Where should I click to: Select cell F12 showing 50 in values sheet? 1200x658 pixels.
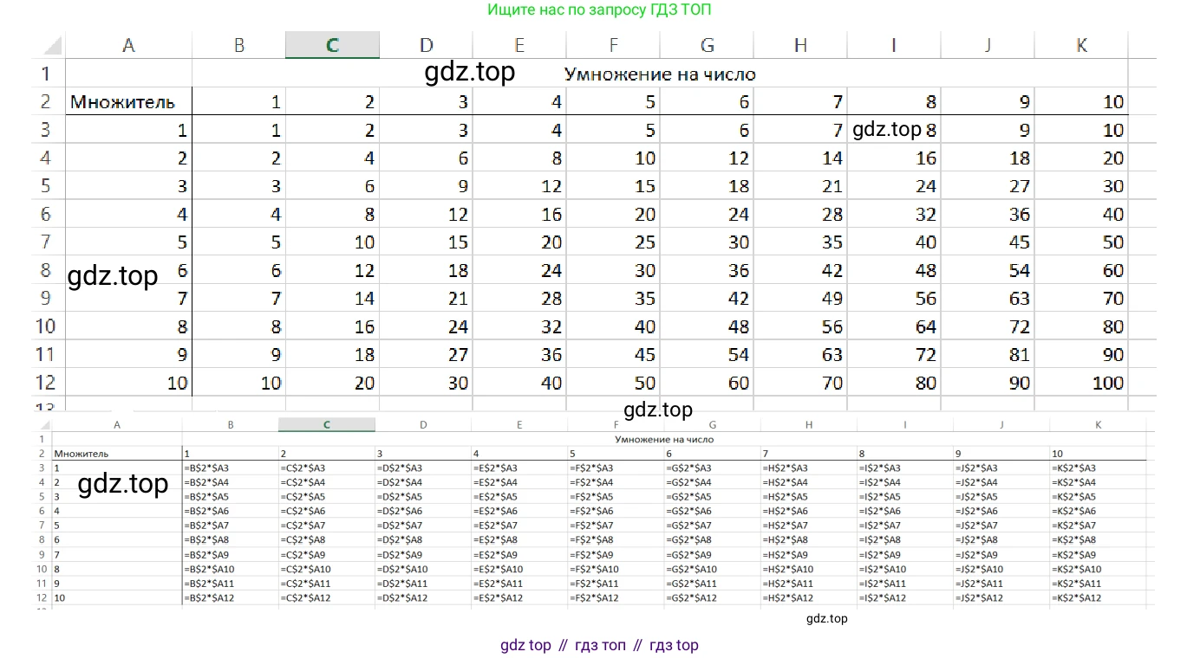point(613,382)
